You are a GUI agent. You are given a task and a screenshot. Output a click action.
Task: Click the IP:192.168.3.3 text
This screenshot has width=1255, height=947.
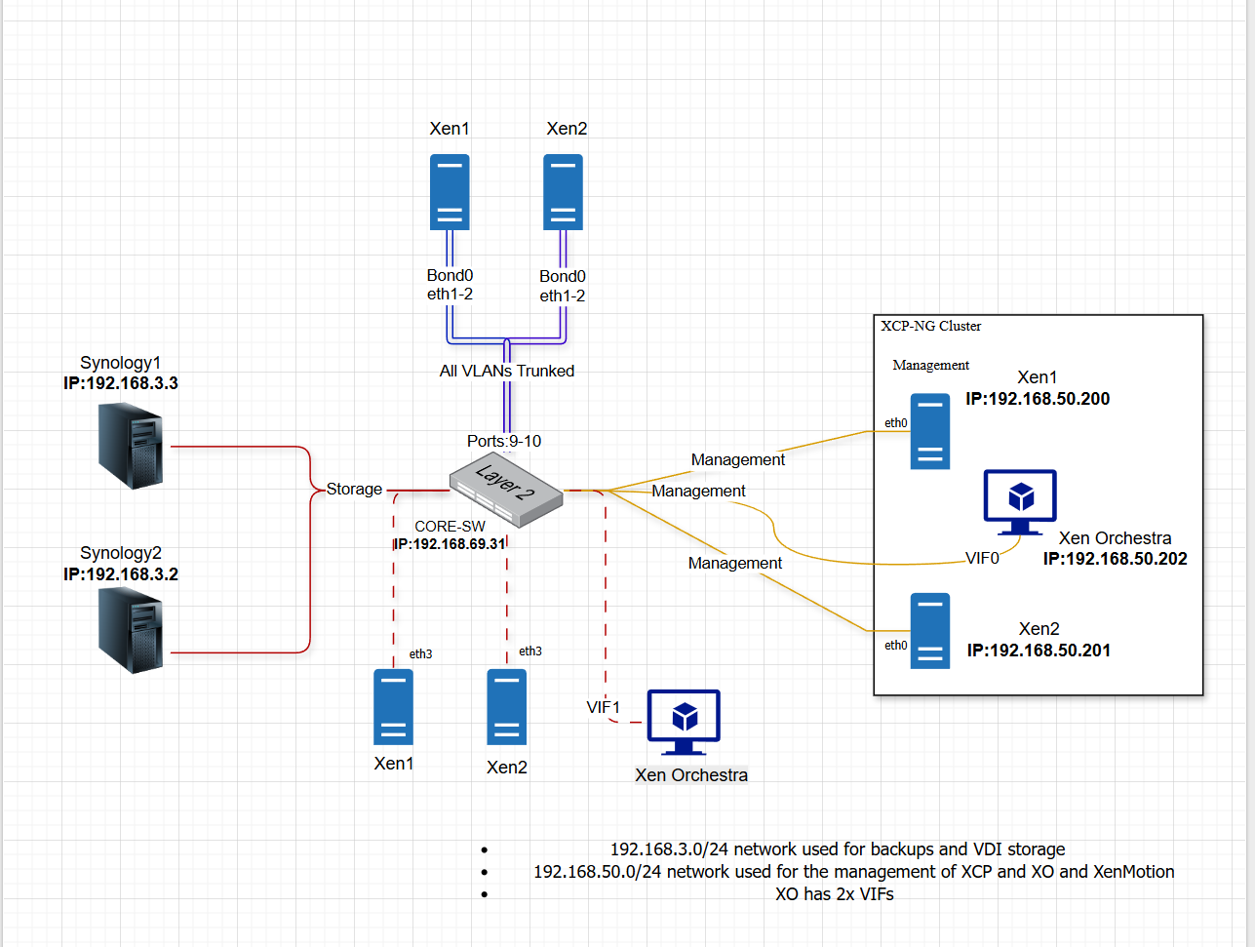pyautogui.click(x=121, y=383)
